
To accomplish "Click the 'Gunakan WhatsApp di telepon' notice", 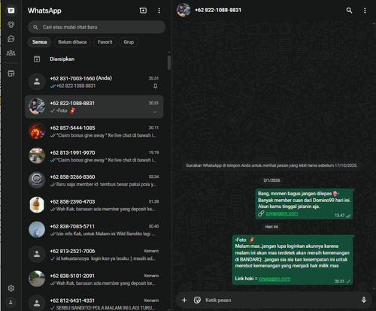I will (x=271, y=165).
